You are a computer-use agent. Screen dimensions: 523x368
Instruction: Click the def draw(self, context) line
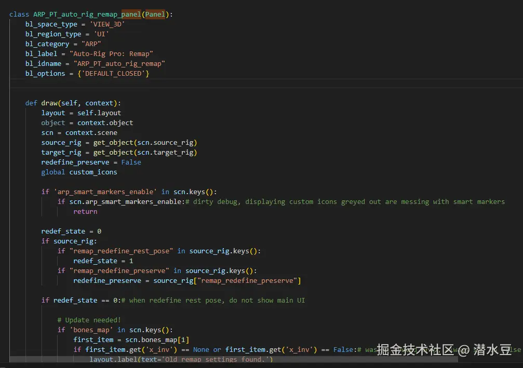(x=73, y=103)
